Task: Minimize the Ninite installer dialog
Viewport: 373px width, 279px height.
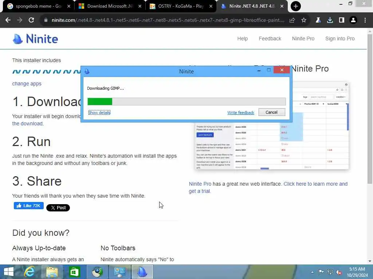Action: (259, 70)
